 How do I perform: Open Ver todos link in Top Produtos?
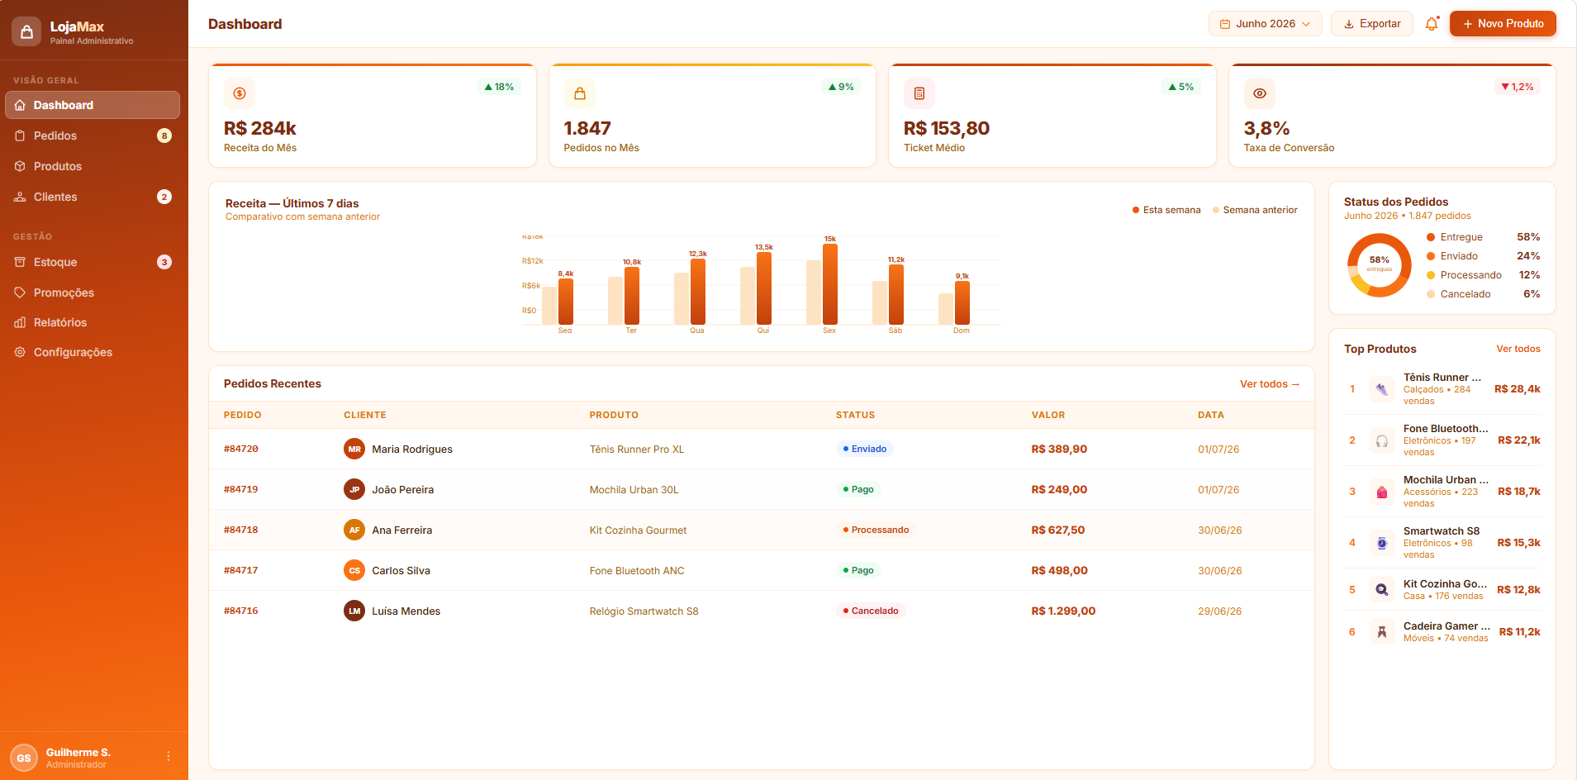[1518, 349]
